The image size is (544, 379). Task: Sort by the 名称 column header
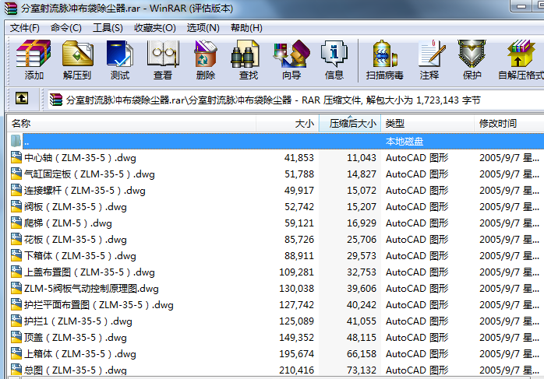(132, 123)
